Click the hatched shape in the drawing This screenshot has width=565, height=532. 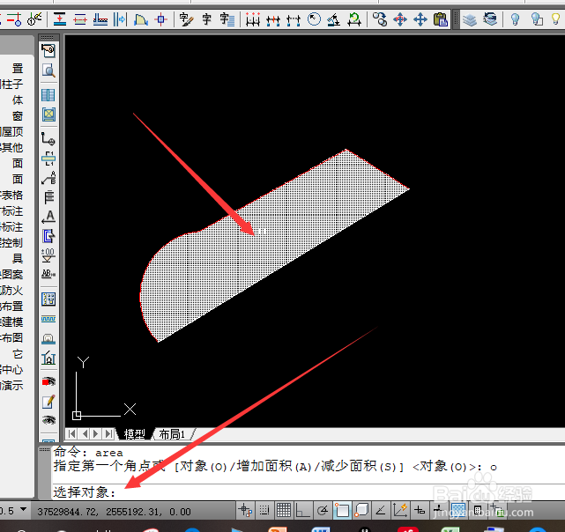pyautogui.click(x=274, y=246)
